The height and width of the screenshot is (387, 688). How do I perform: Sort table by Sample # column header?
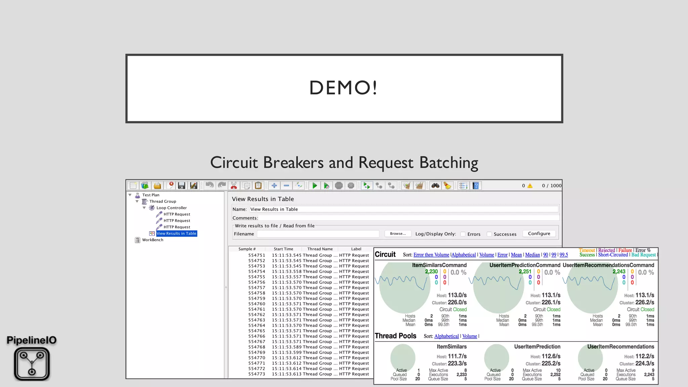[247, 249]
